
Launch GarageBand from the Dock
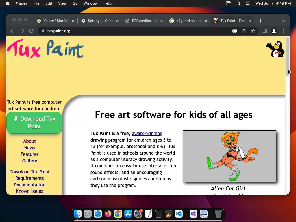pos(169,214)
